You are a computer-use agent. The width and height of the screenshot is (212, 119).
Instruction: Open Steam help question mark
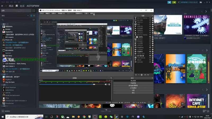point(178,2)
